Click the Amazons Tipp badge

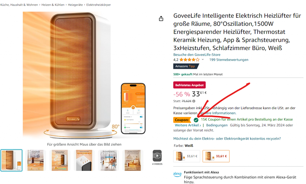[186, 66]
